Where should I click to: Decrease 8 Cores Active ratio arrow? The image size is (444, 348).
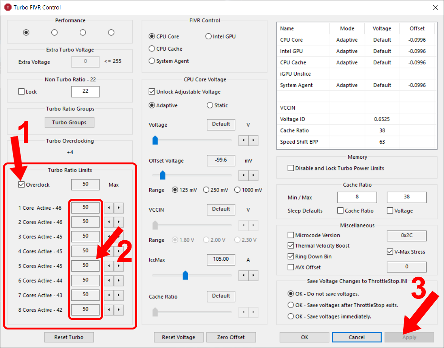pyautogui.click(x=109, y=310)
